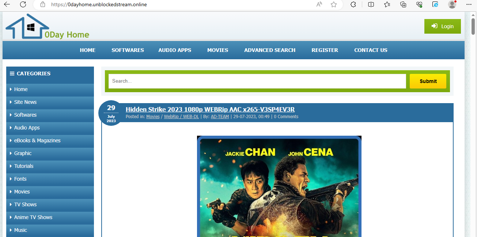Open the SOFTWARES menu item
477x237 pixels.
[x=128, y=50]
